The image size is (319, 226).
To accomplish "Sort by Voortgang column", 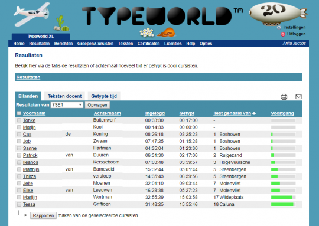I will tap(282, 113).
